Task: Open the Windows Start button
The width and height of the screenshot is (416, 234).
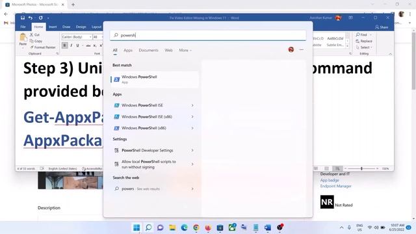Action: click(x=136, y=227)
